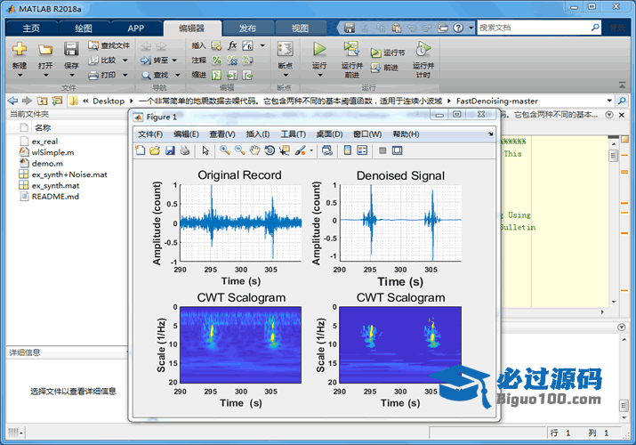Expand the Run (运行) dropdown arrow
This screenshot has width=636, height=445.
point(319,75)
